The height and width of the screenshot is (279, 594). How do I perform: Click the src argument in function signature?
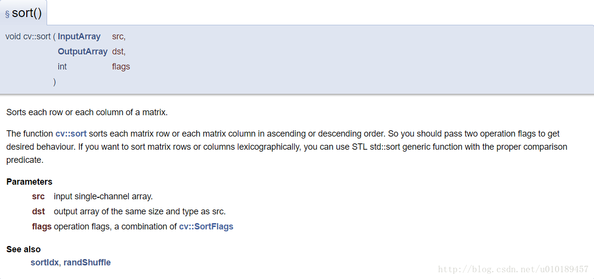coord(119,36)
